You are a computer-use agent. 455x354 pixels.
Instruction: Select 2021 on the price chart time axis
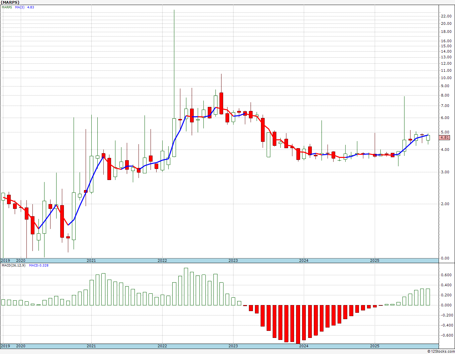(91, 260)
